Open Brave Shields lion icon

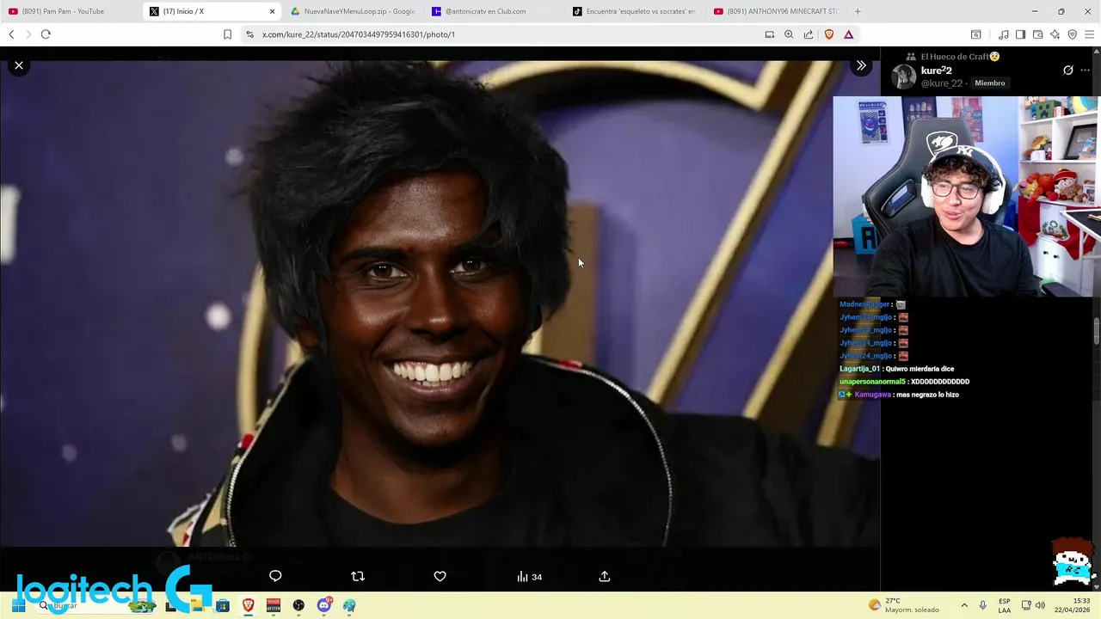click(x=829, y=34)
